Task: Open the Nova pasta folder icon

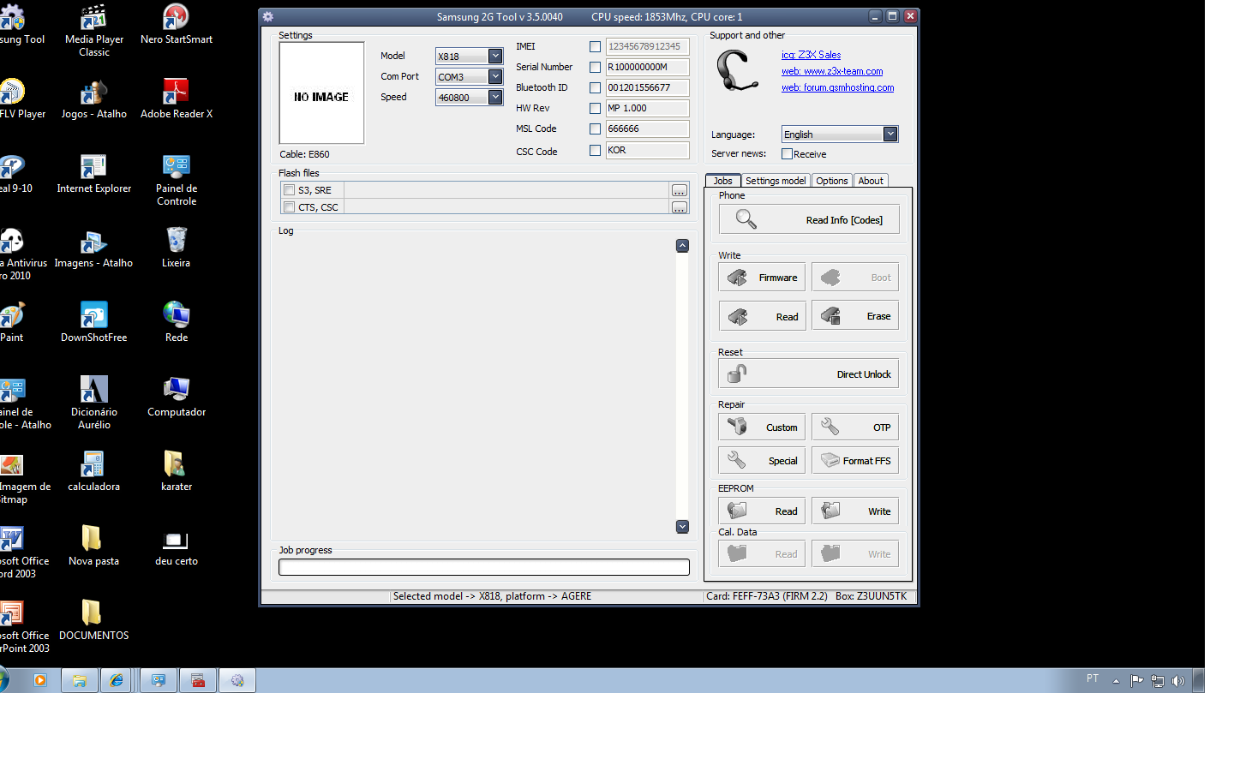Action: tap(94, 546)
